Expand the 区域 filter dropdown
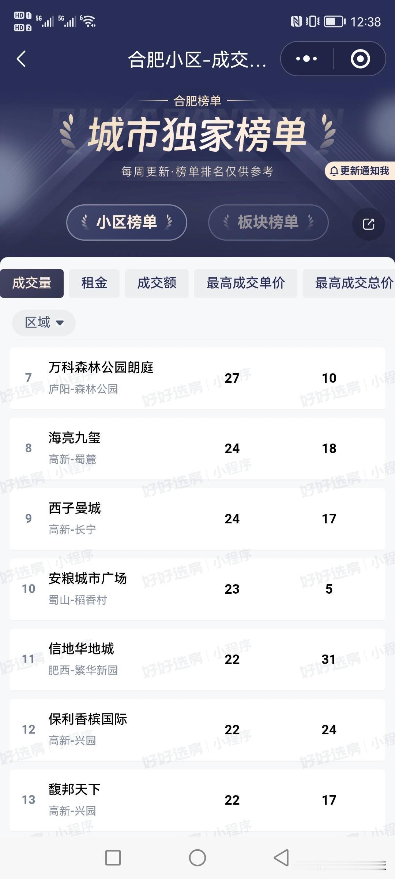 click(44, 323)
